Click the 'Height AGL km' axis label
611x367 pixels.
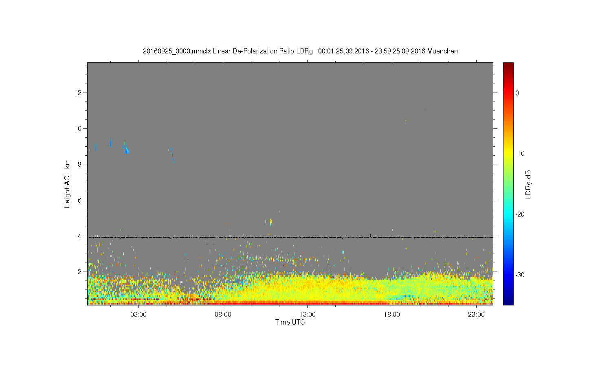coord(67,183)
